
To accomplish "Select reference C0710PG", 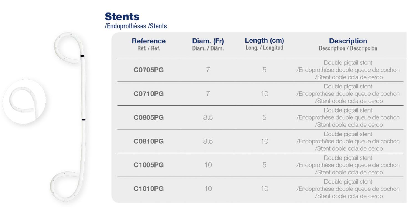I will point(149,94).
